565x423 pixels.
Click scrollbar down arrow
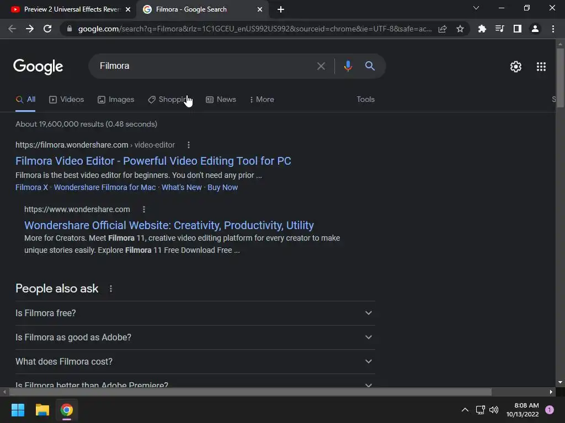(x=560, y=382)
